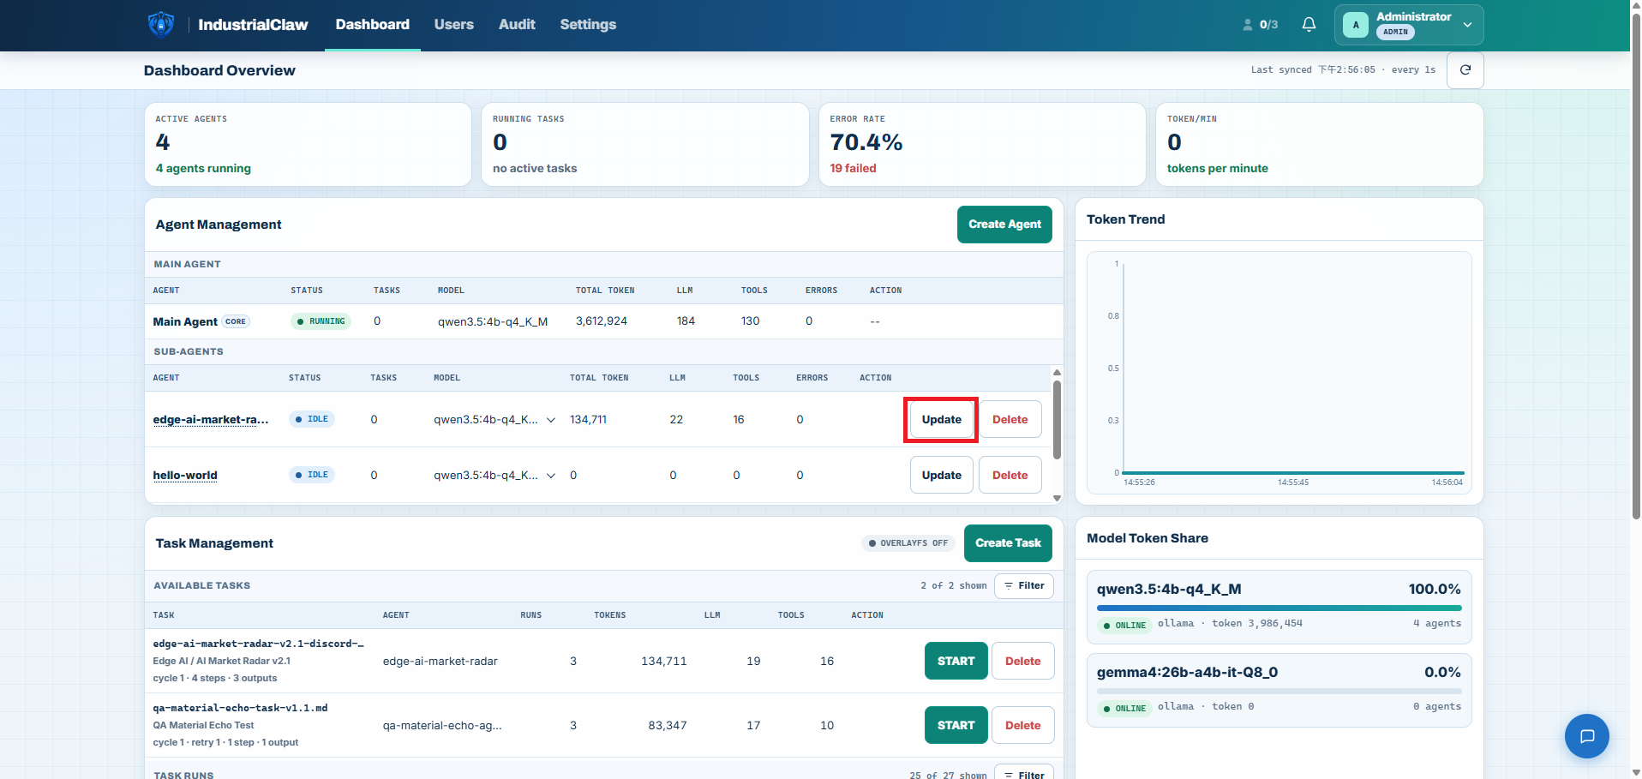Go to the Audit tab
The width and height of the screenshot is (1642, 779).
click(517, 25)
